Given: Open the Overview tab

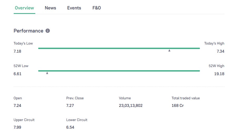Looking at the screenshot, I should [24, 8].
